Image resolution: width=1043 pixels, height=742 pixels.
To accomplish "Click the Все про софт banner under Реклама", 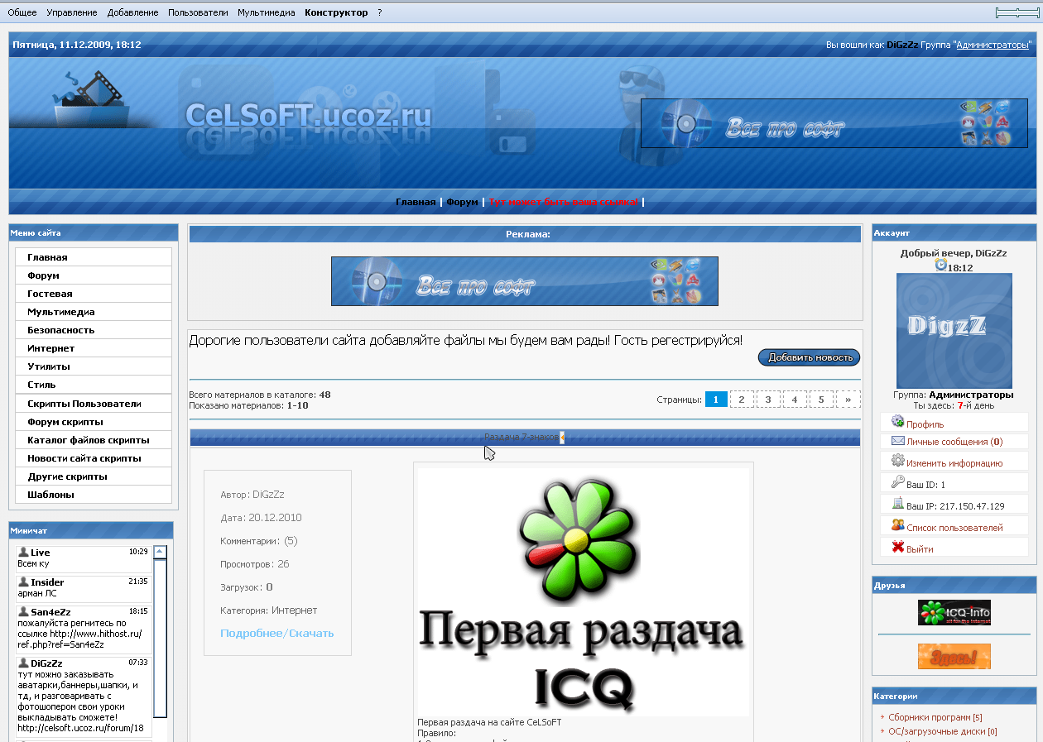I will click(525, 281).
